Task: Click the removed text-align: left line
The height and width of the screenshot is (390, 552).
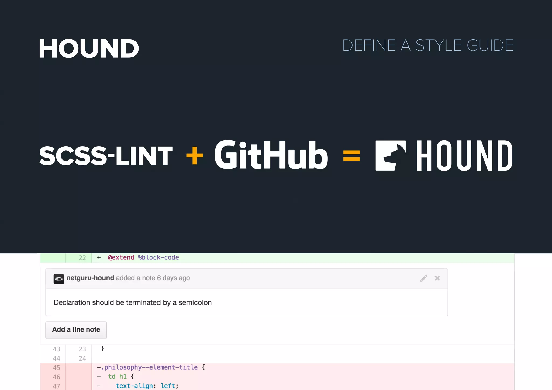Action: pyautogui.click(x=147, y=386)
